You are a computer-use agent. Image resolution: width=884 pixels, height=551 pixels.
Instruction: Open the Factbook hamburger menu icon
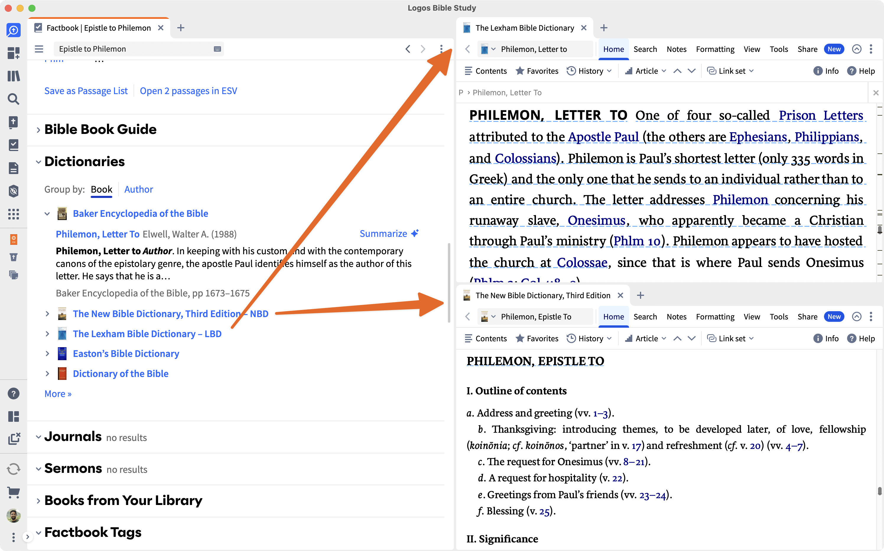click(39, 49)
